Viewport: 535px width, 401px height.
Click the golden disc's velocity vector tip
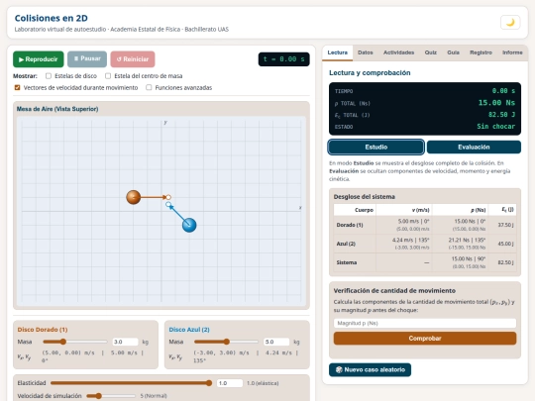(168, 197)
